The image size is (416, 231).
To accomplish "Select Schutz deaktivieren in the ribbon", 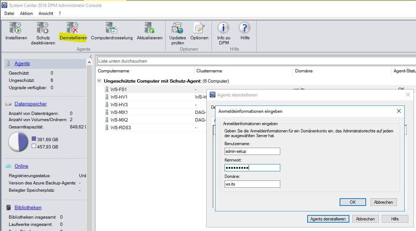I will [x=43, y=28].
